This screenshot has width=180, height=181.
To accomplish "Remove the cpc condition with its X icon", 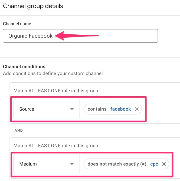I will point(164,164).
